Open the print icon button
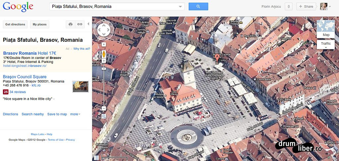This screenshot has height=161, width=339. pos(71,25)
